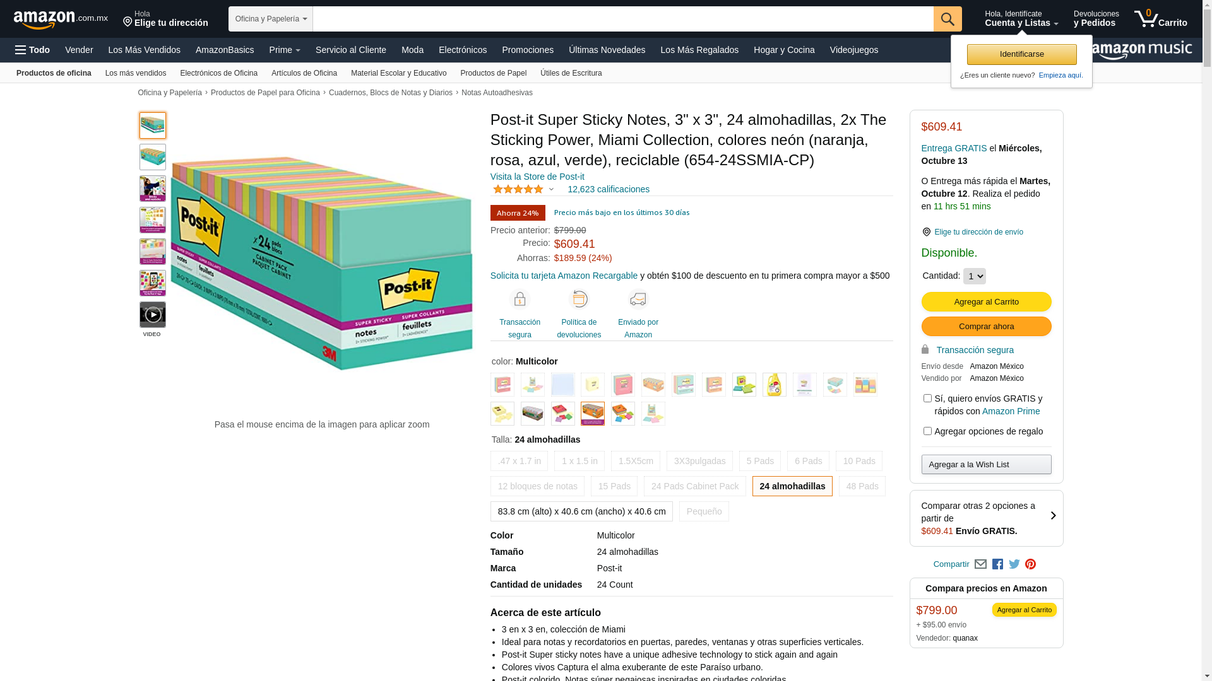This screenshot has height=681, width=1212.
Task: Click the Comprar ahora button
Action: 986,327
